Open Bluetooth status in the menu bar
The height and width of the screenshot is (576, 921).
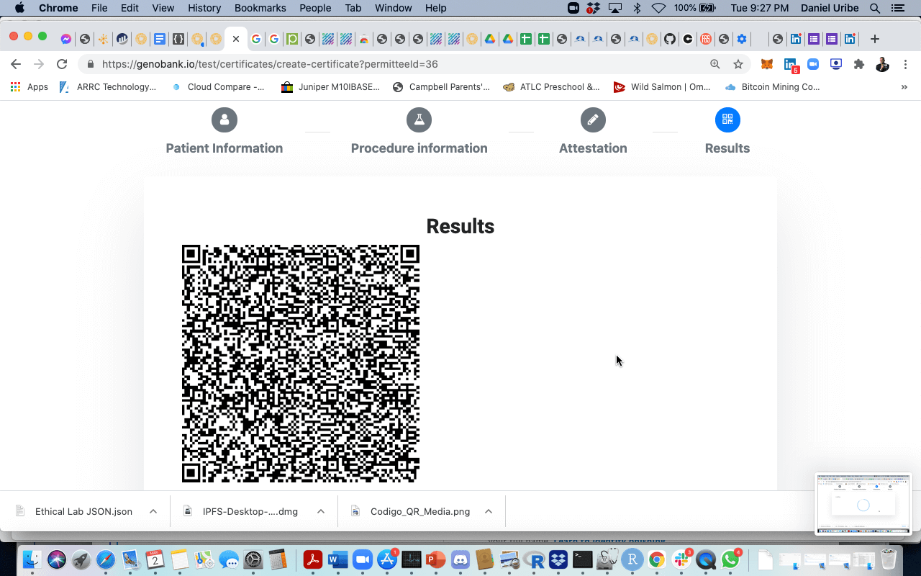(x=637, y=8)
